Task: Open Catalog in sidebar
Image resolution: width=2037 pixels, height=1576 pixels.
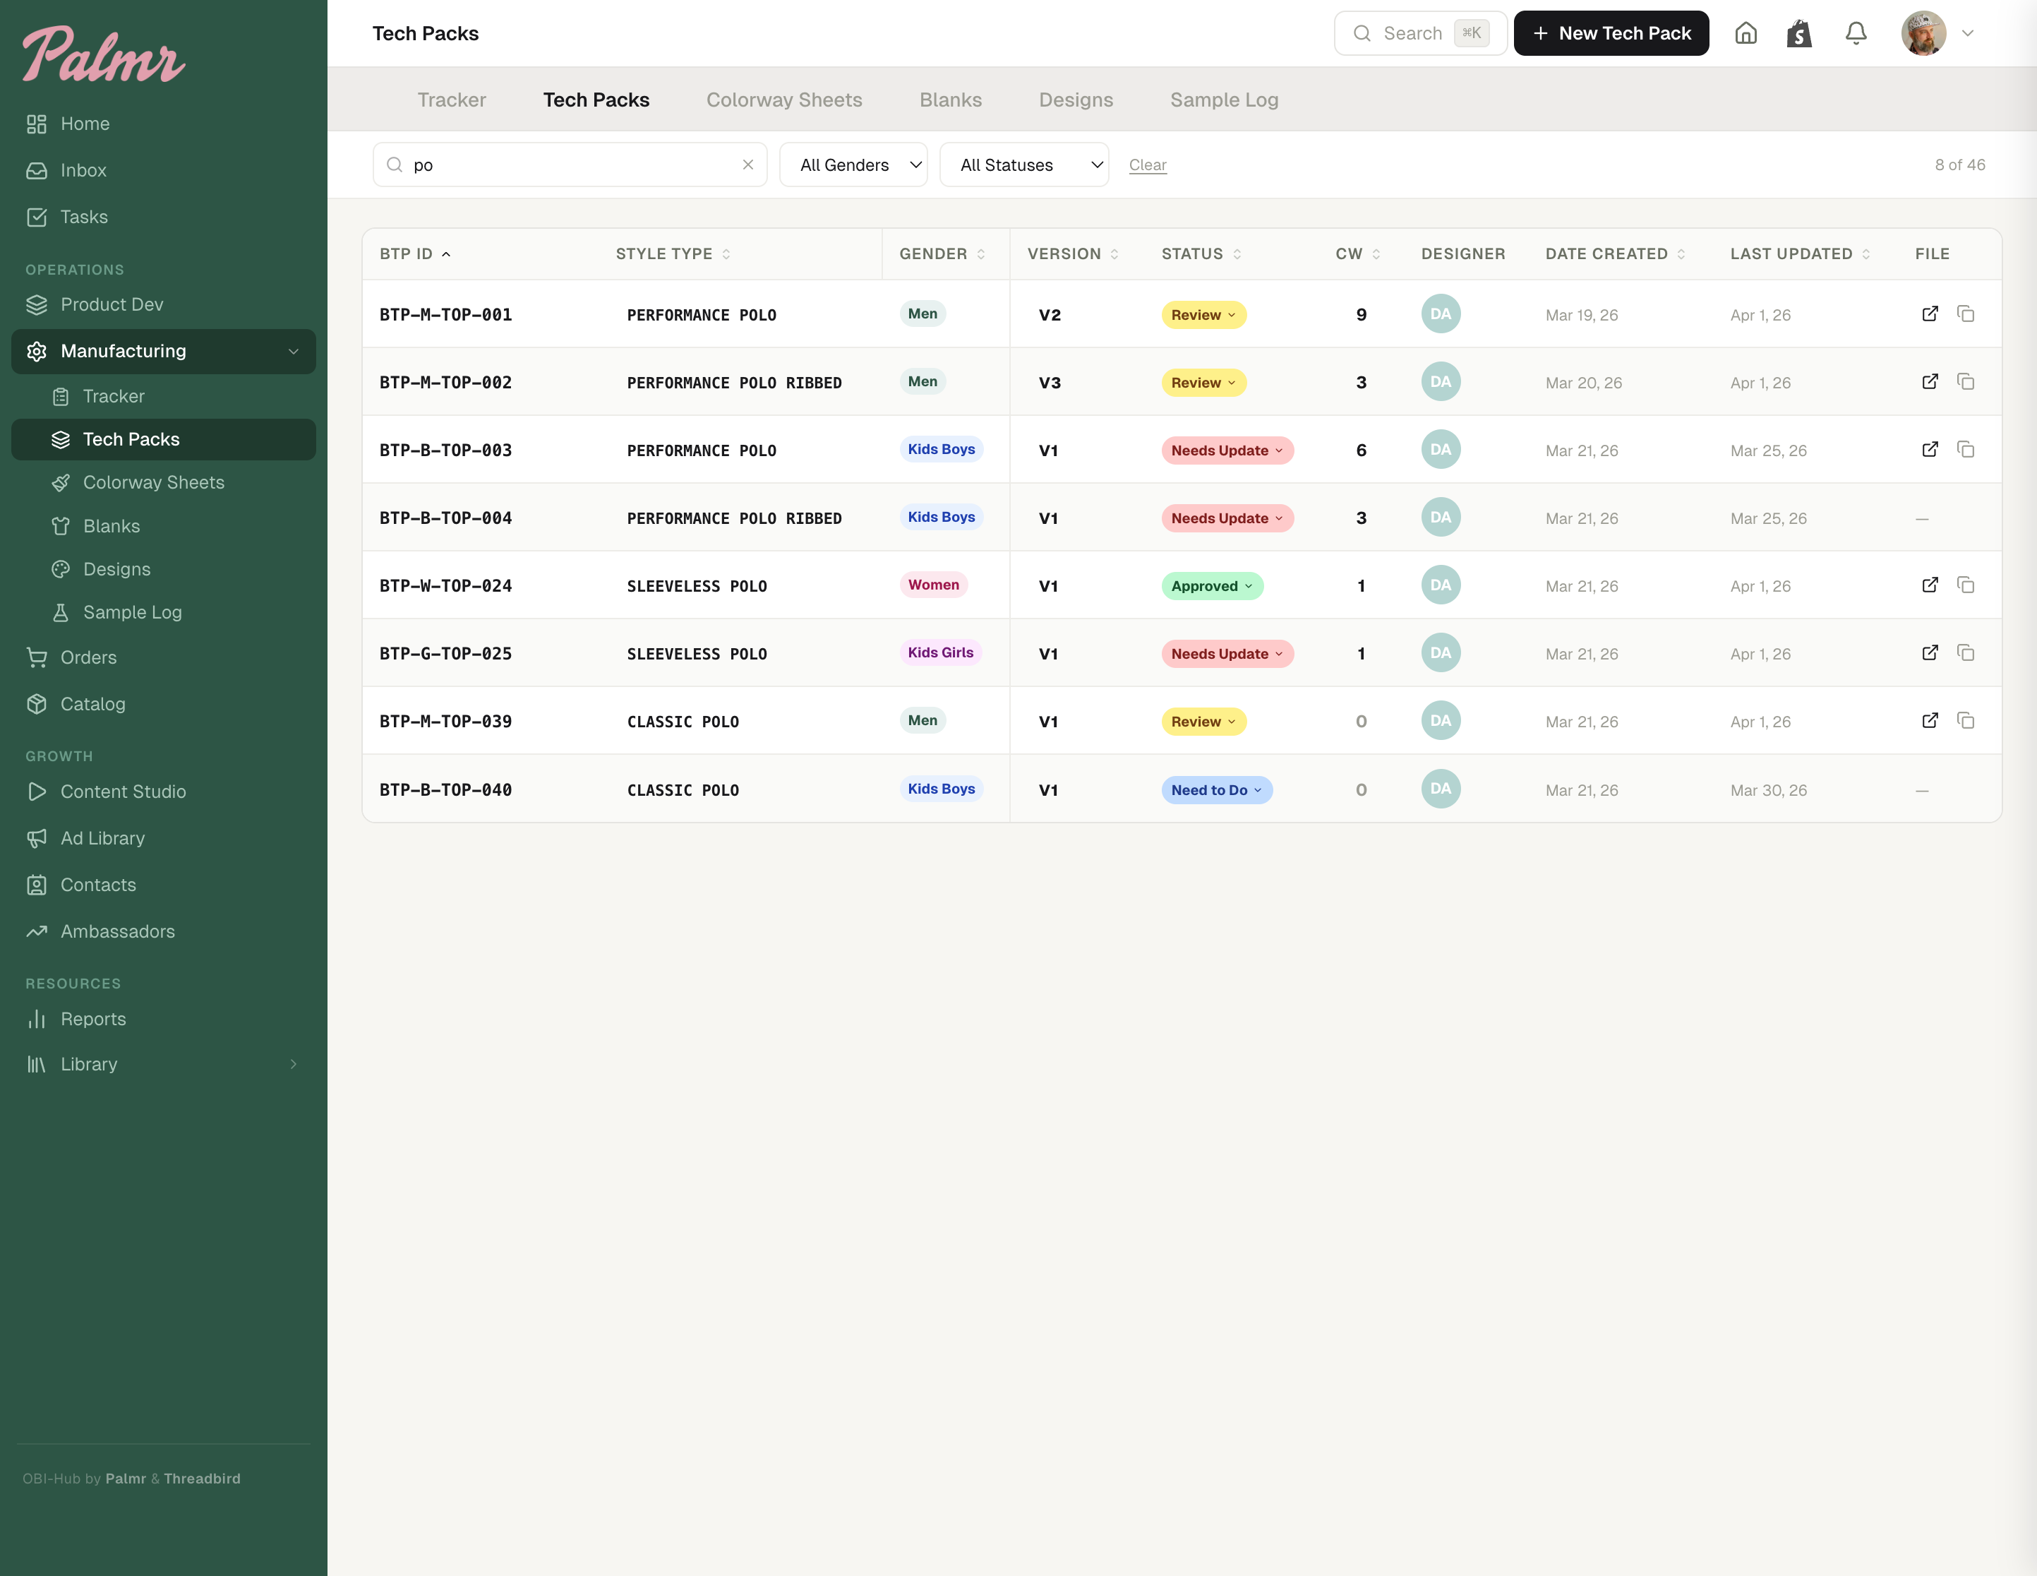Action: pos(163,705)
